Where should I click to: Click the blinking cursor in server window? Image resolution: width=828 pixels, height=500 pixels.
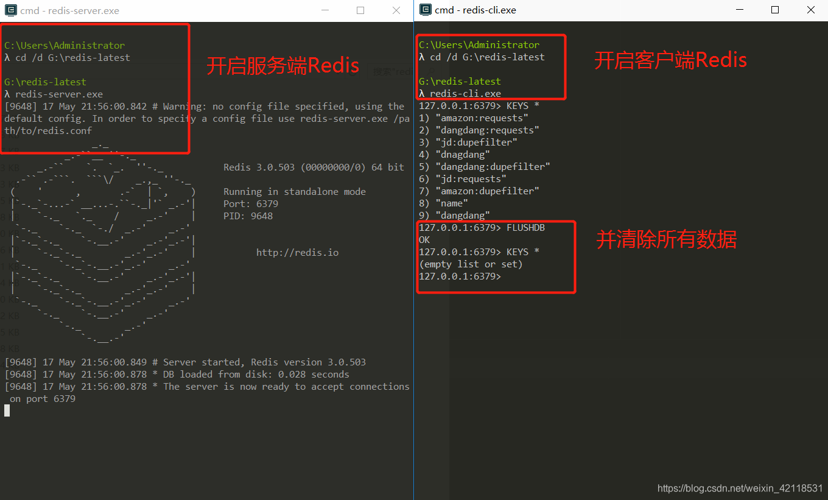coord(7,410)
